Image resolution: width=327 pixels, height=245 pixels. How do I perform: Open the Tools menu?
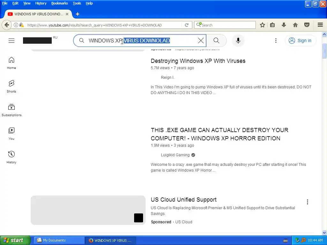(77, 3)
